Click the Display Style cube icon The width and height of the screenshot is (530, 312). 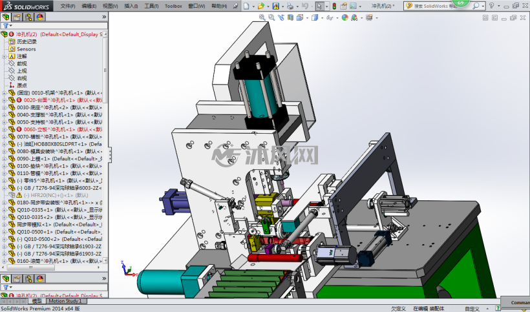click(x=314, y=17)
